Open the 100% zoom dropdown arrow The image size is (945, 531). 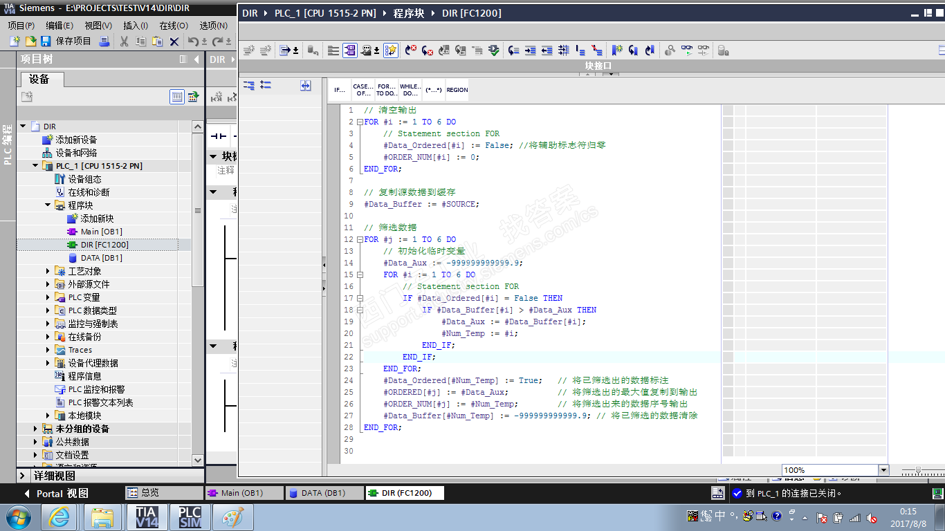pyautogui.click(x=883, y=470)
